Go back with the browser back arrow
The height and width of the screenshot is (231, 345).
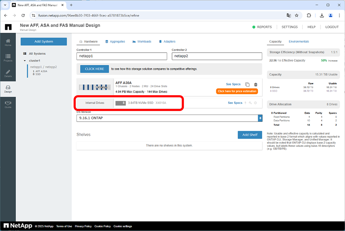coord(6,15)
